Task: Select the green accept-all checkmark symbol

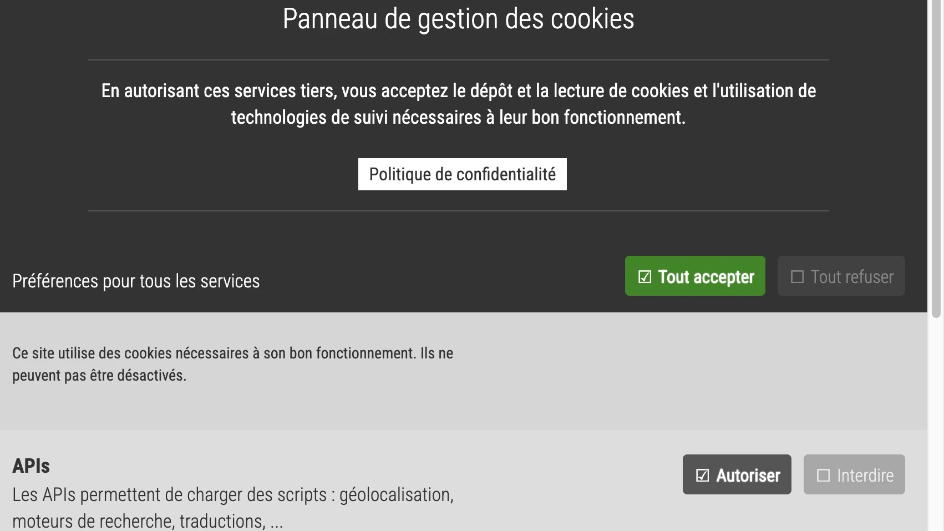Action: point(643,276)
